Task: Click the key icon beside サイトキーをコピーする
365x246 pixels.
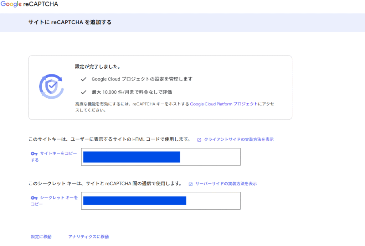Action: point(34,153)
